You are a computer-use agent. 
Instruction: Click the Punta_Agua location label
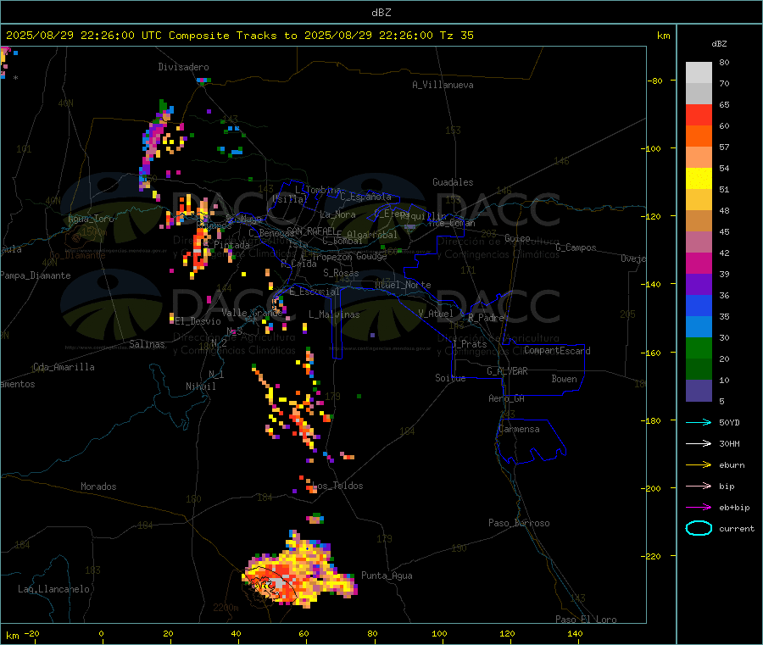click(387, 575)
